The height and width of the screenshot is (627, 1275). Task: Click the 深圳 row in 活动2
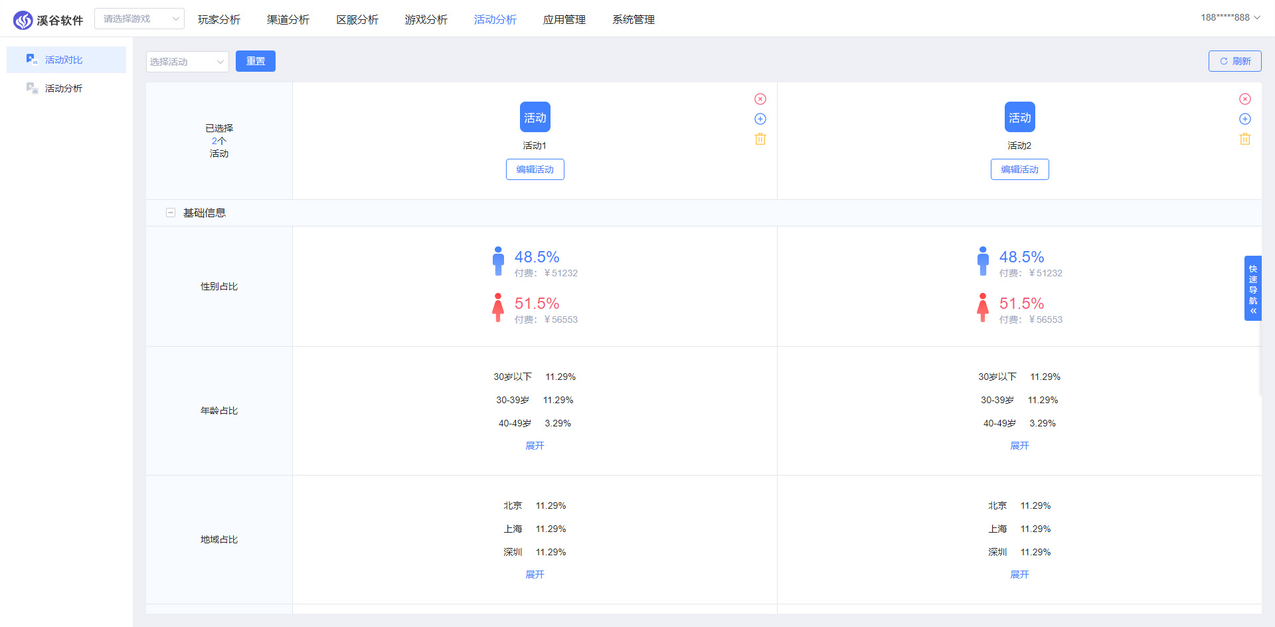click(1019, 552)
